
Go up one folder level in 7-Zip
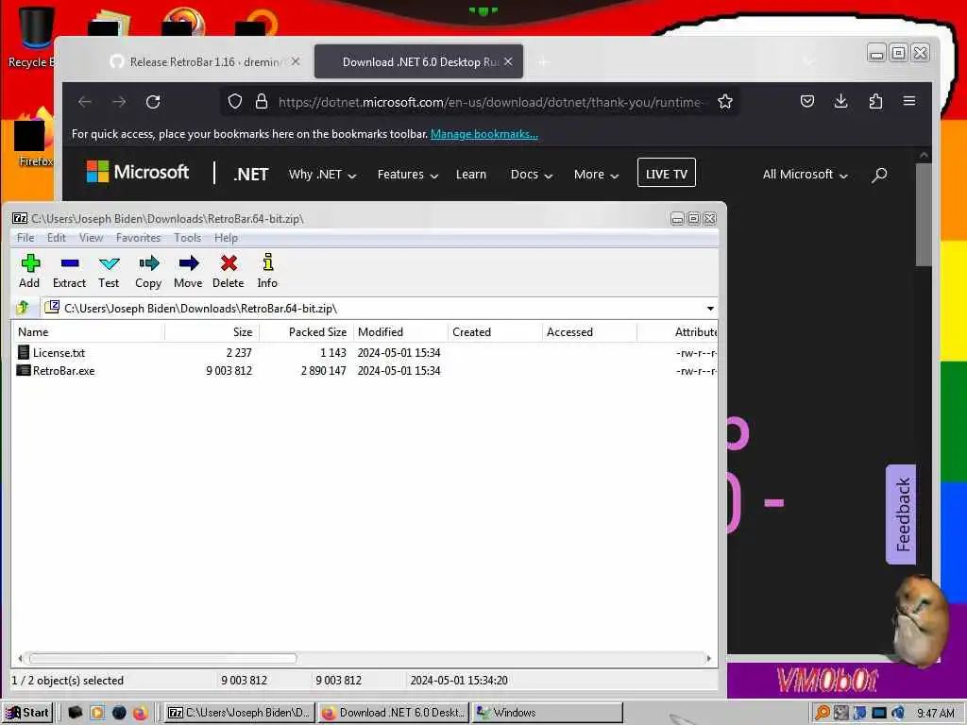tap(23, 308)
